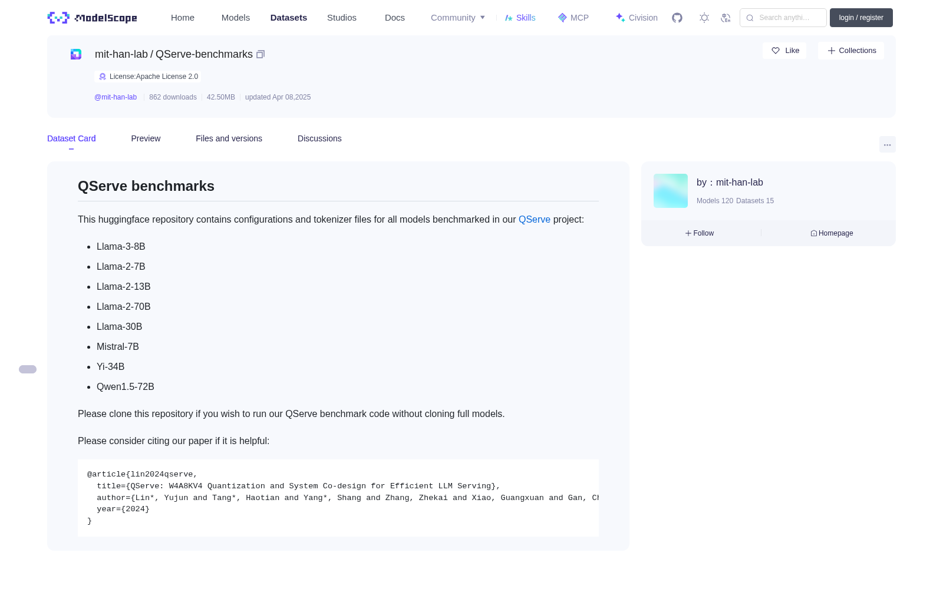943x589 pixels.
Task: Click the '42.50MB' size text
Action: (221, 97)
